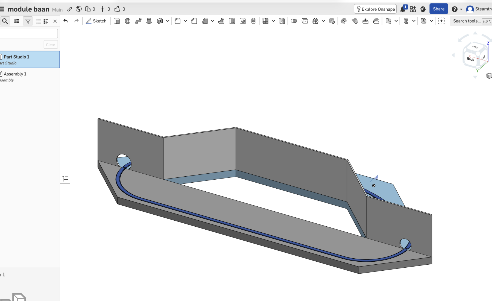Select the Revolve tool
Screen dimensions: 492x301
click(127, 21)
